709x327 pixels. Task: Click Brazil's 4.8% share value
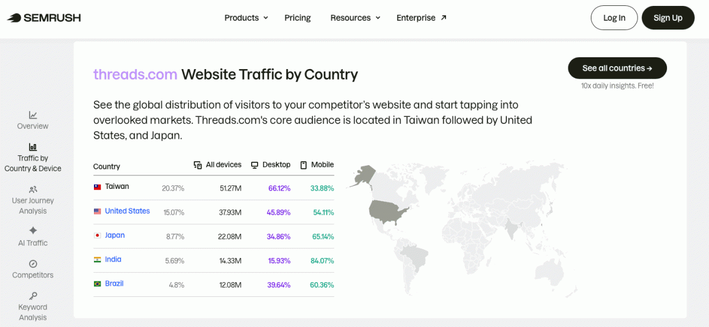click(x=177, y=285)
